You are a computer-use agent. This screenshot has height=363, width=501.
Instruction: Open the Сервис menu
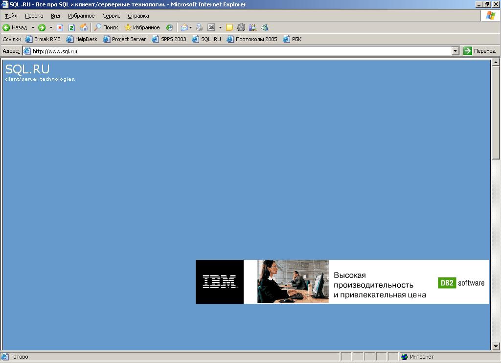111,16
